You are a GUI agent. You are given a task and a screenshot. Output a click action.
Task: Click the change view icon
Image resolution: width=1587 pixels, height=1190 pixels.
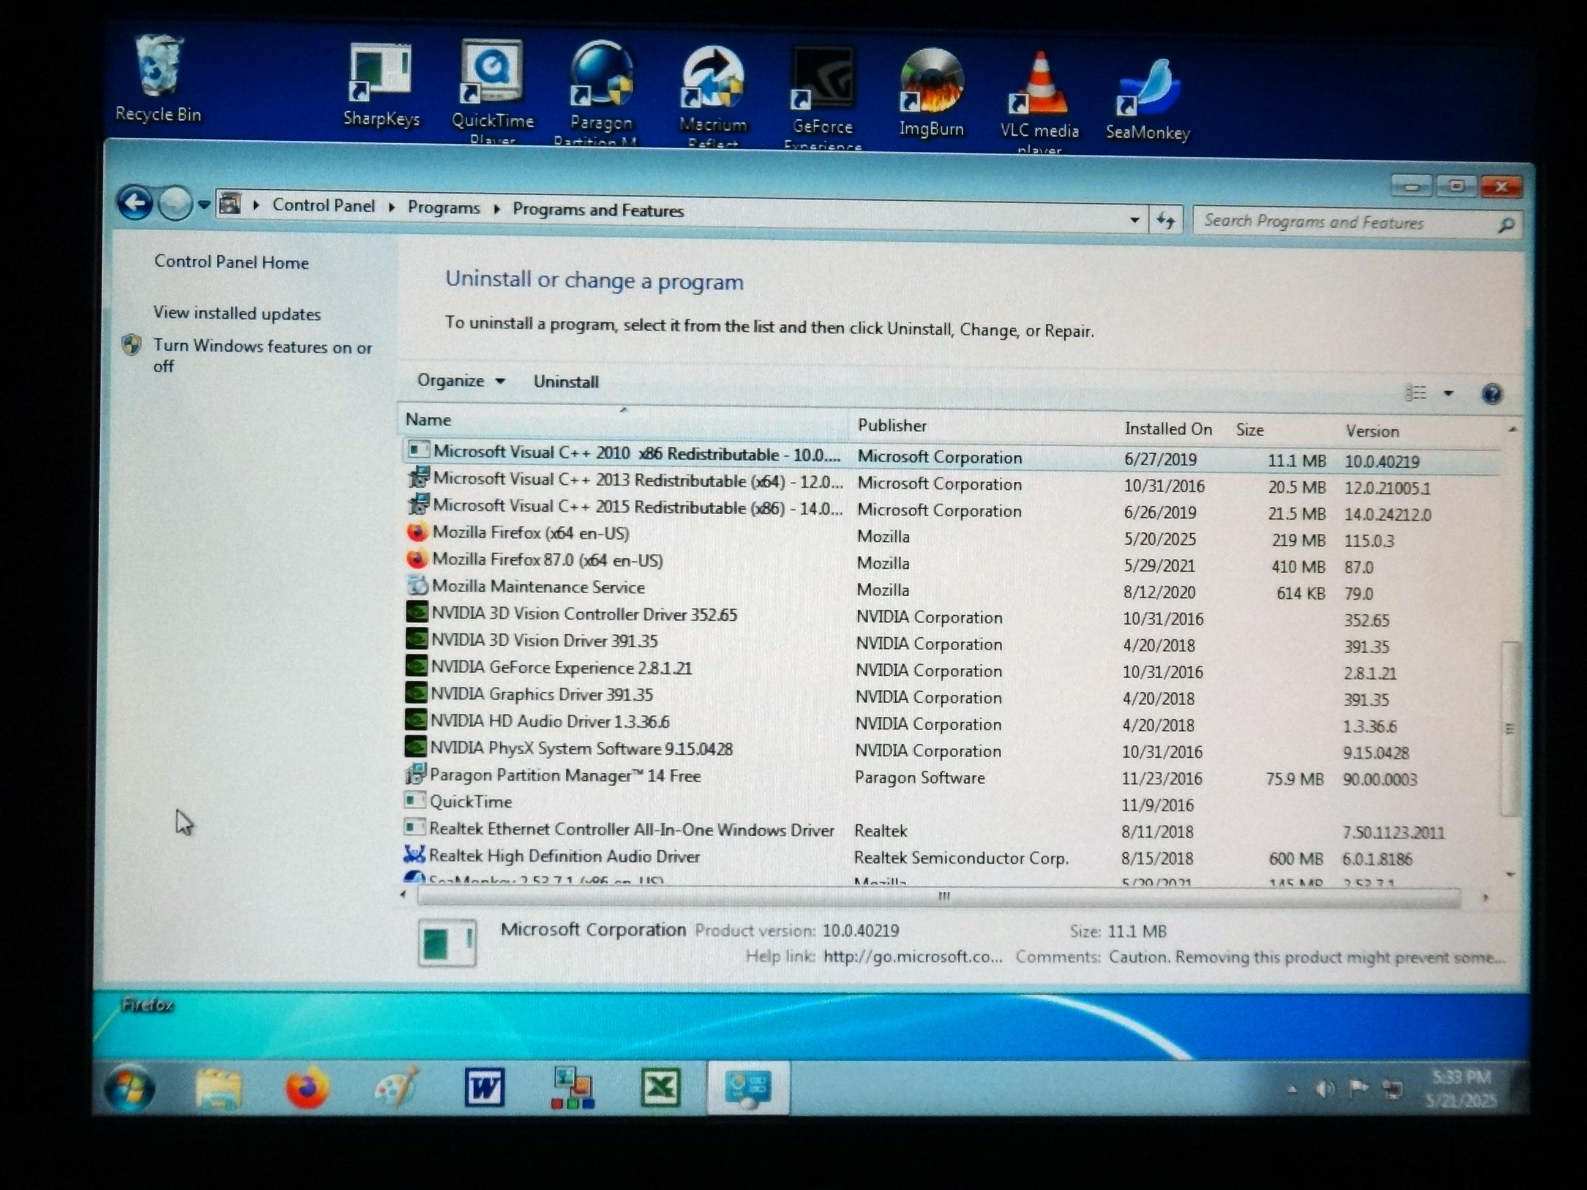[x=1416, y=393]
